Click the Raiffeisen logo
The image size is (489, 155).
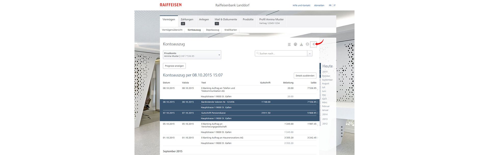point(171,5)
